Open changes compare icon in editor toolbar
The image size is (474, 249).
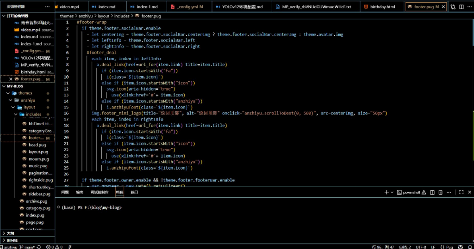[453, 7]
